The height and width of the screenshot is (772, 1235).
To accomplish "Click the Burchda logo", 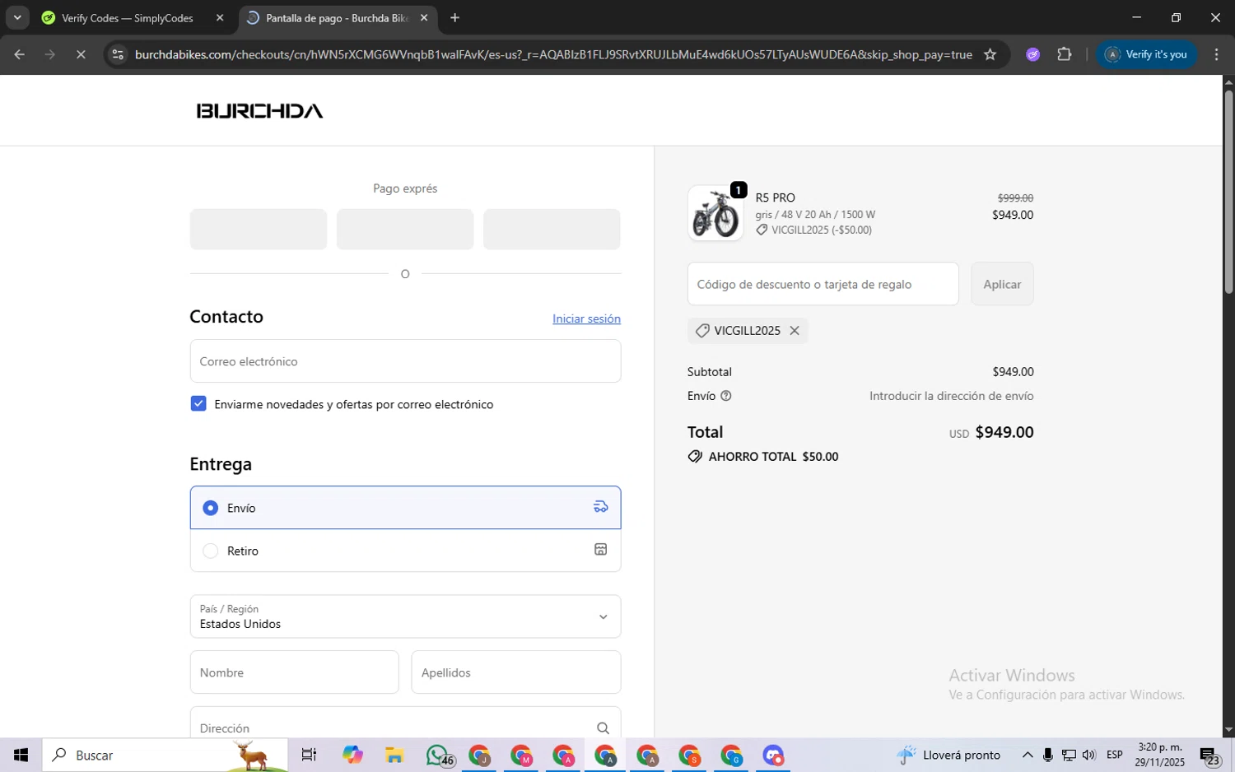I will point(259,110).
